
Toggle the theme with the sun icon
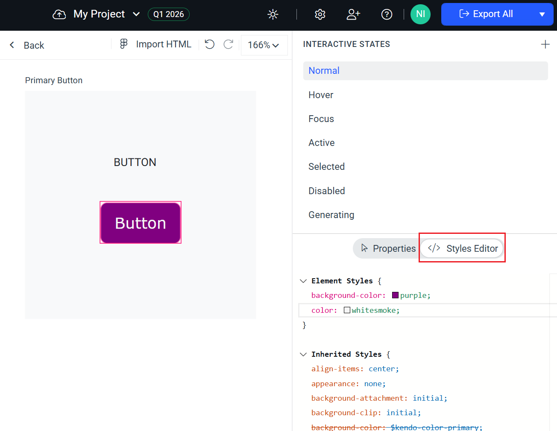(x=273, y=14)
